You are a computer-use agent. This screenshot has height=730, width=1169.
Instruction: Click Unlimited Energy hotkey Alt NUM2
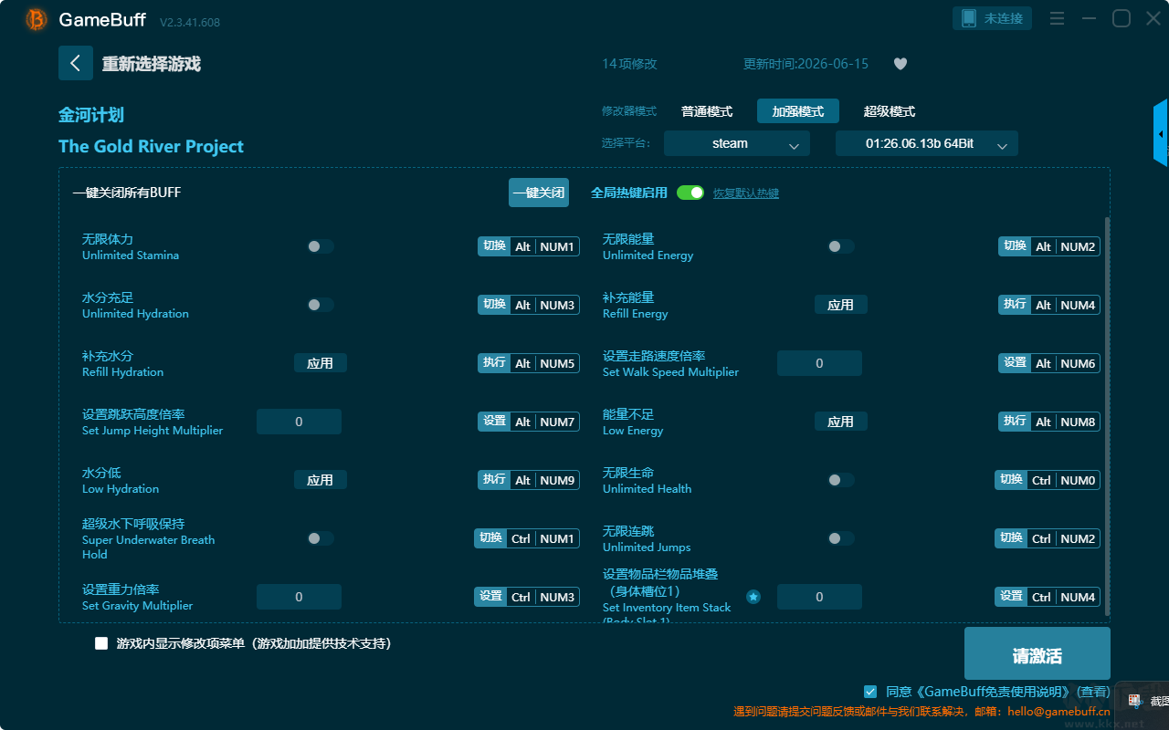coord(1049,246)
